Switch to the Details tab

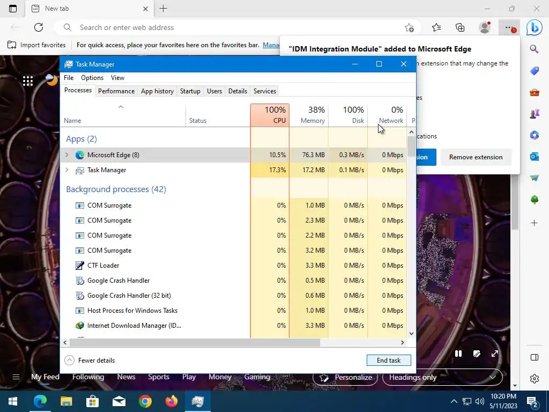tap(238, 91)
